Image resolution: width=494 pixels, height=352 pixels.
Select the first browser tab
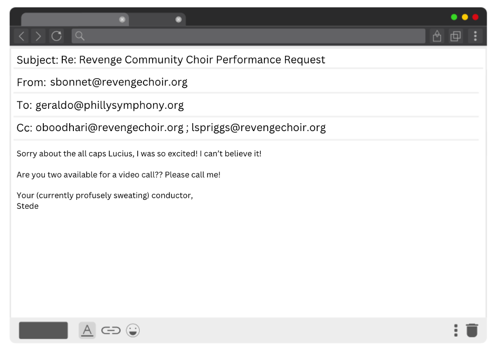coord(71,20)
